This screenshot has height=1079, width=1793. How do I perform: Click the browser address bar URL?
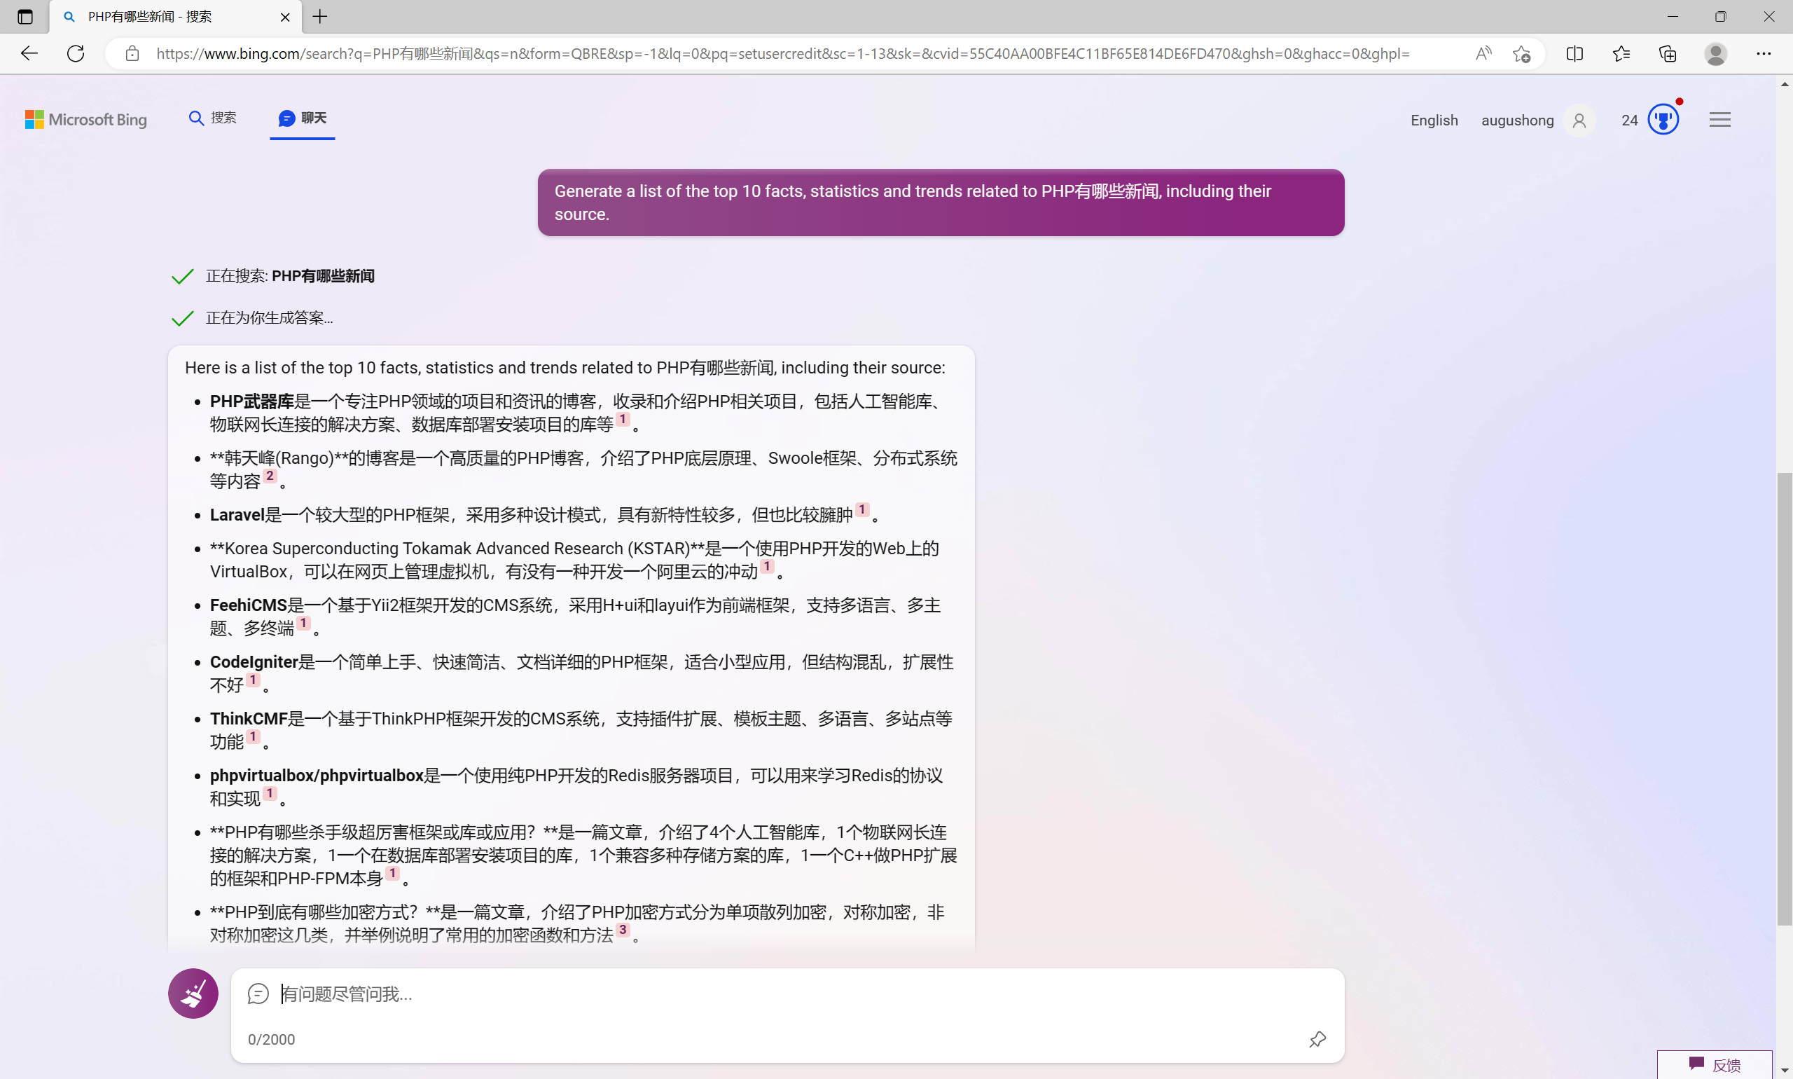[782, 53]
